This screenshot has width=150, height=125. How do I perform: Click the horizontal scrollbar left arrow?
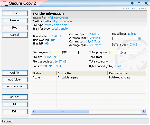click(34, 111)
